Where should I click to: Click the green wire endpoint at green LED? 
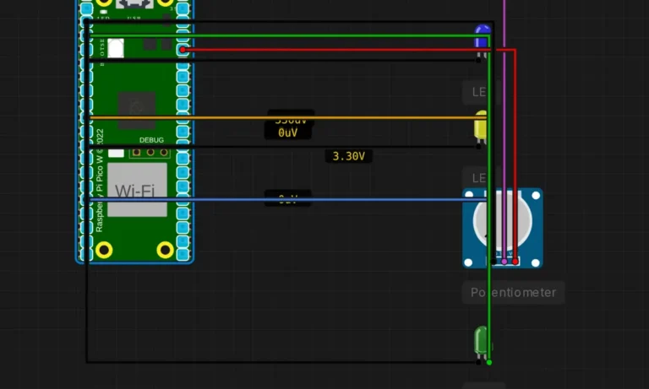pyautogui.click(x=489, y=362)
